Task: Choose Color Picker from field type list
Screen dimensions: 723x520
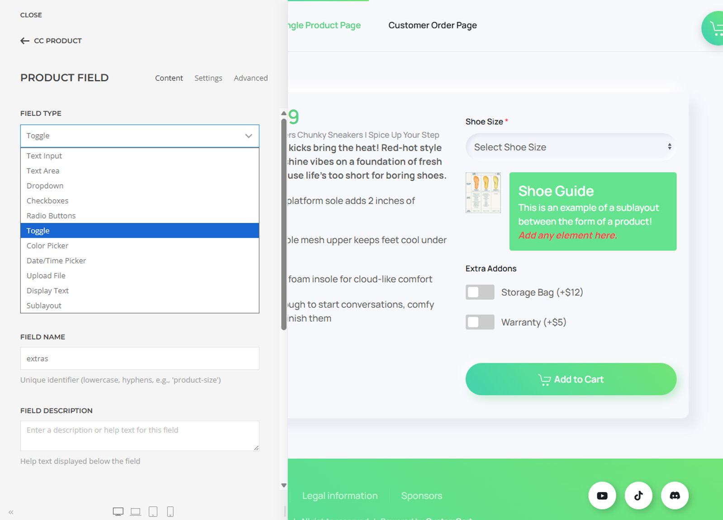Action: (48, 246)
